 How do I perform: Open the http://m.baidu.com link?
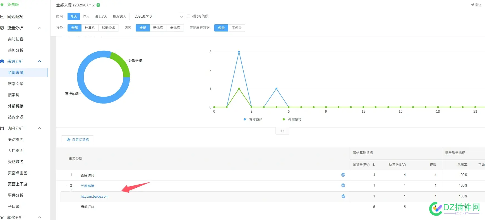point(95,197)
